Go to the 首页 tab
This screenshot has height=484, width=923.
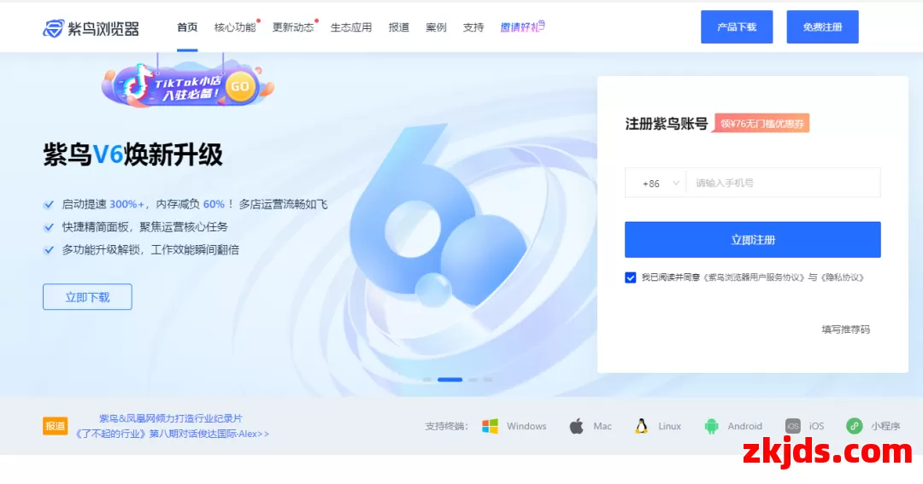point(187,27)
